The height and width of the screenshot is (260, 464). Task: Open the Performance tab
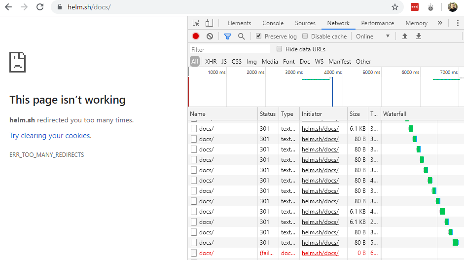coord(378,23)
